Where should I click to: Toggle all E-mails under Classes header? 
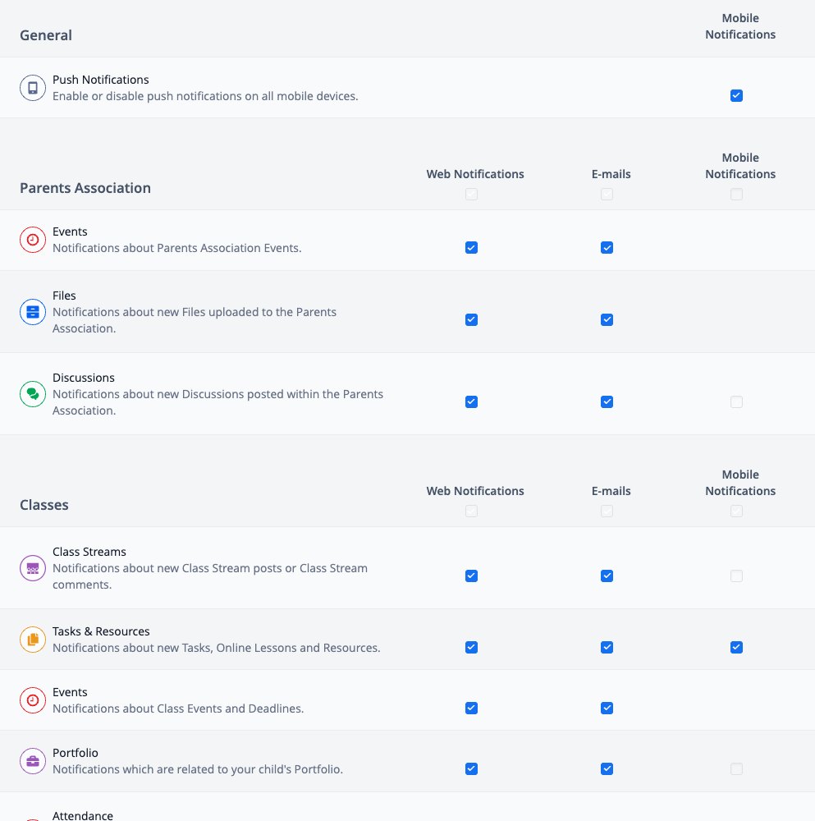point(607,511)
